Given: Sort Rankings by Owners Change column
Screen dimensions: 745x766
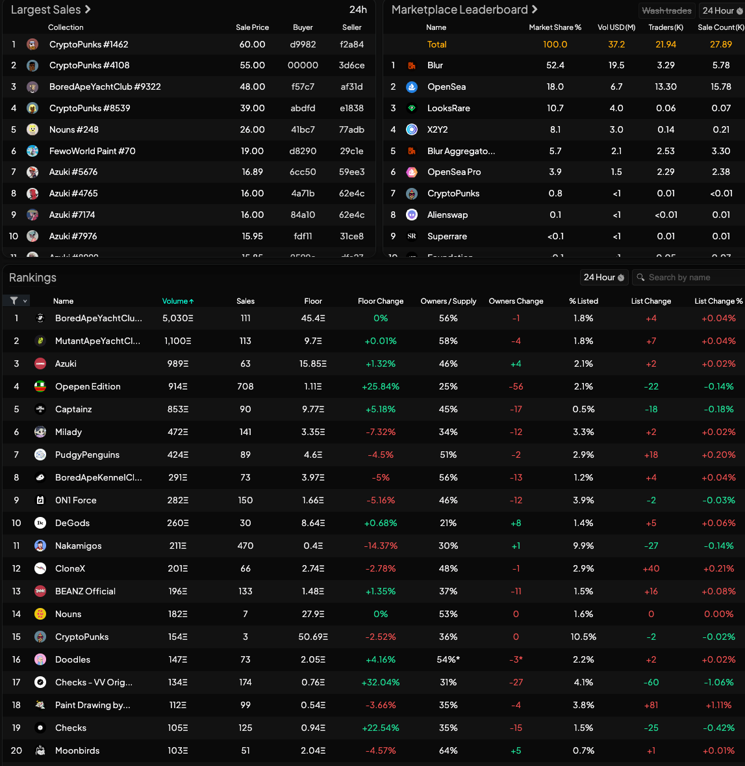Looking at the screenshot, I should 516,302.
